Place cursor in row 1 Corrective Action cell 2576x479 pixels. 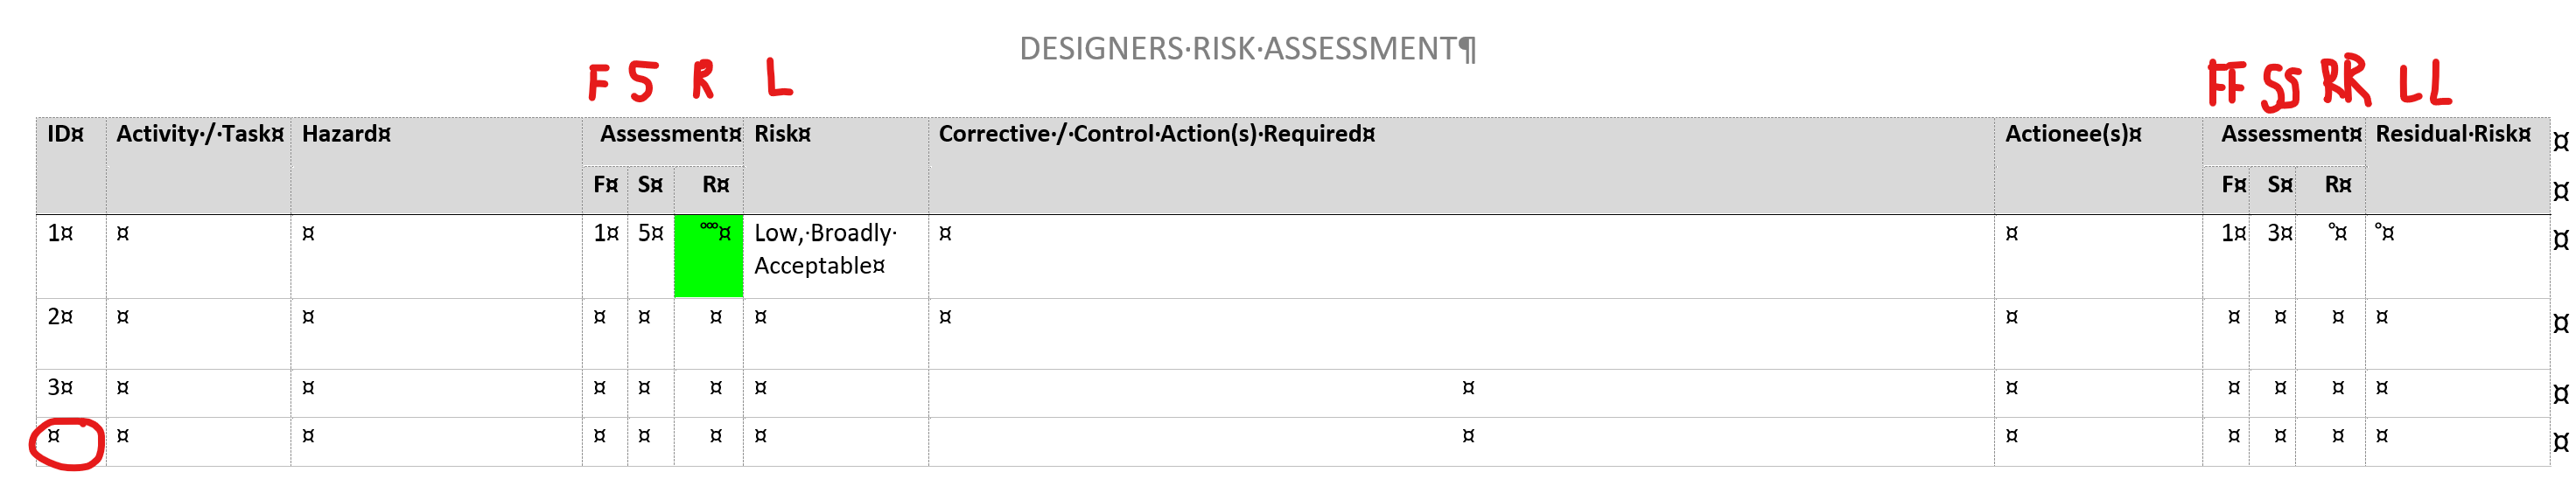click(1460, 254)
